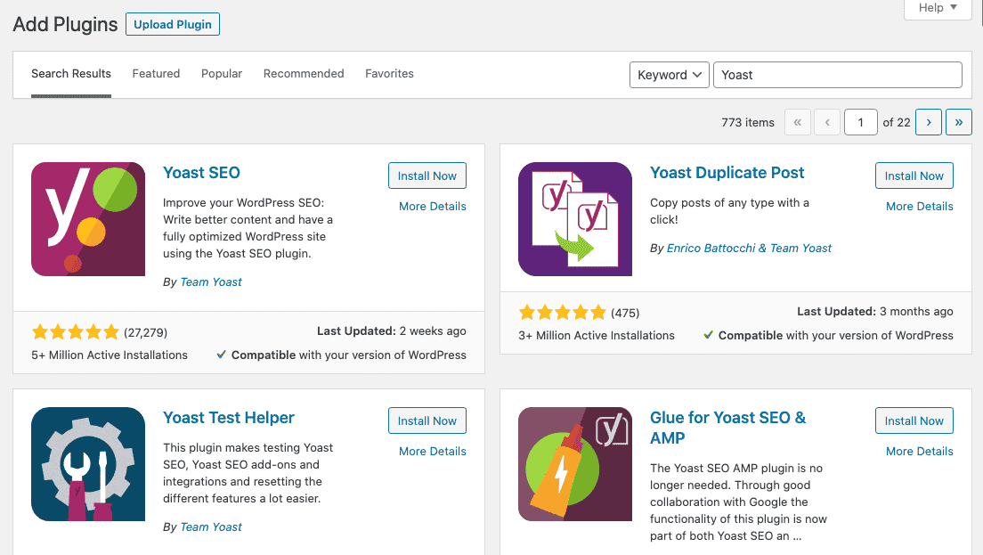Click the Yoast Test Helper gear icon

[x=88, y=464]
